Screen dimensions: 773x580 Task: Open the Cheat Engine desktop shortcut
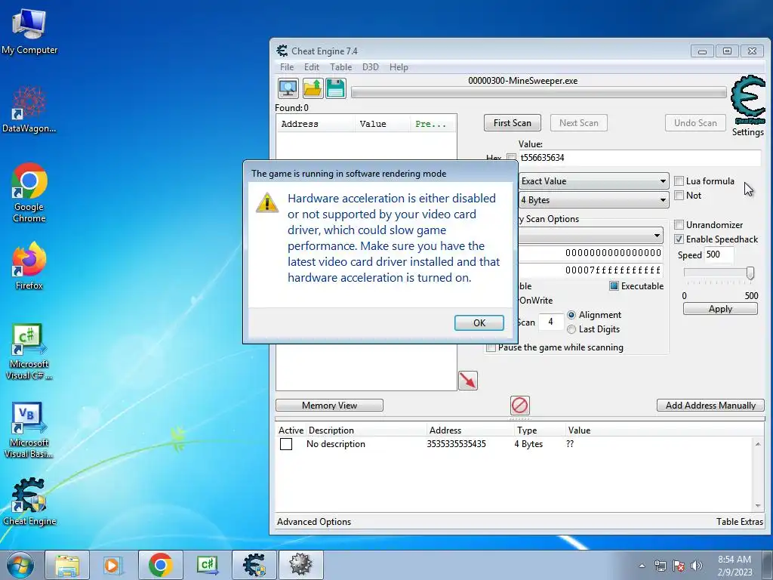29,501
